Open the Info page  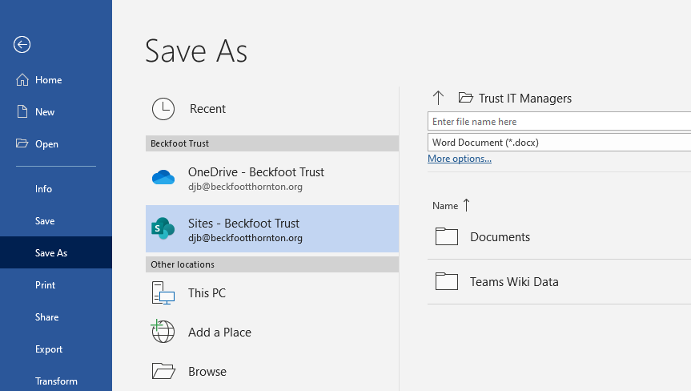[56, 188]
